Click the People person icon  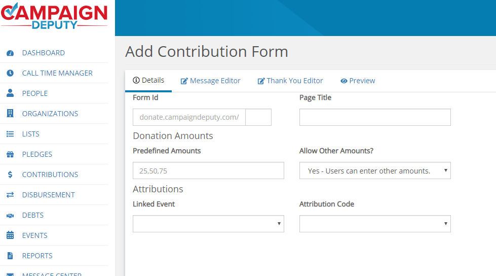point(10,93)
